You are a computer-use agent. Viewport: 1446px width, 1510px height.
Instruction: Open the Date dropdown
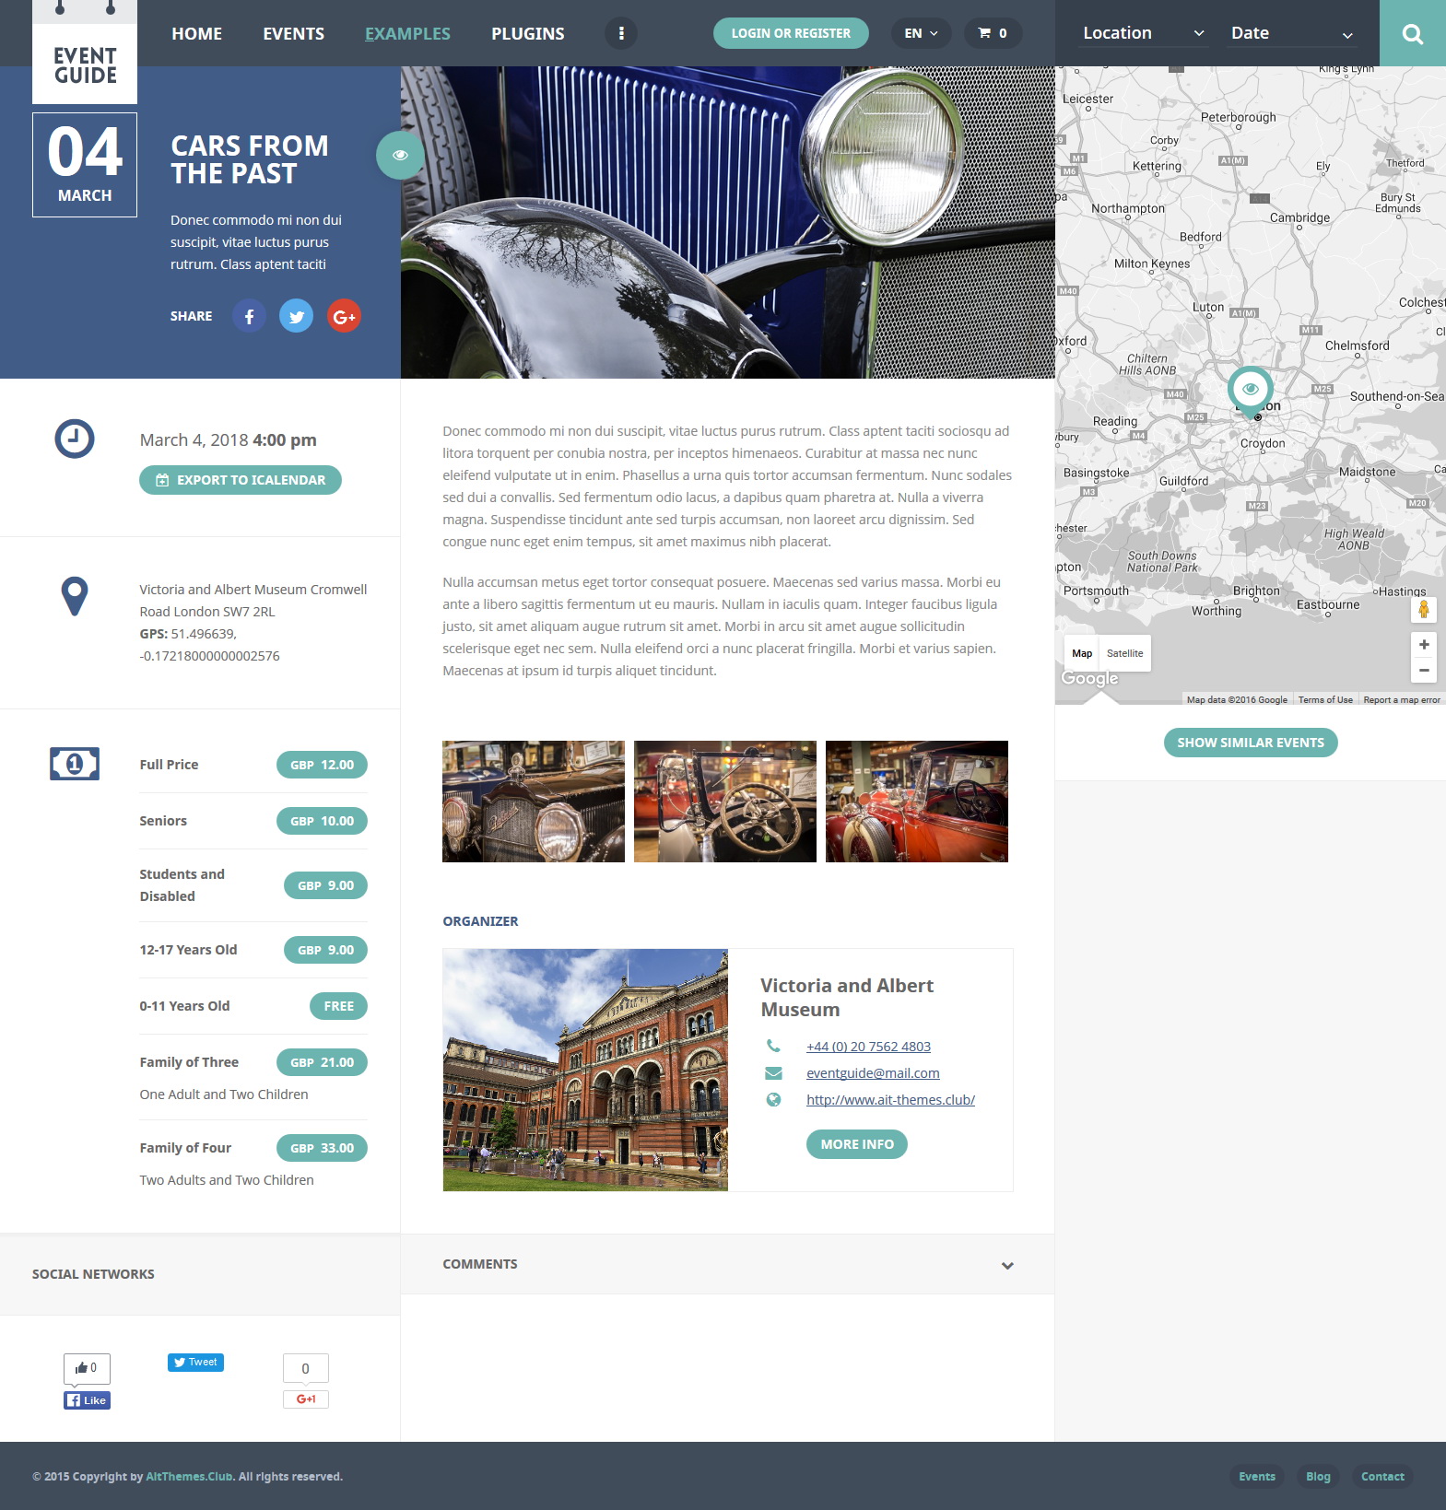[x=1292, y=33]
